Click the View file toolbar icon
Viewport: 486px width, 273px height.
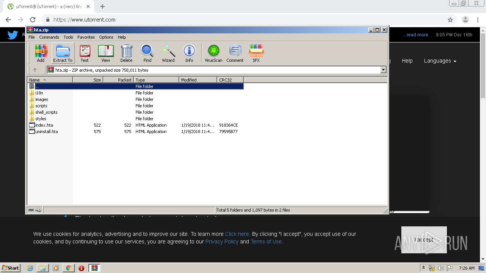tap(106, 53)
